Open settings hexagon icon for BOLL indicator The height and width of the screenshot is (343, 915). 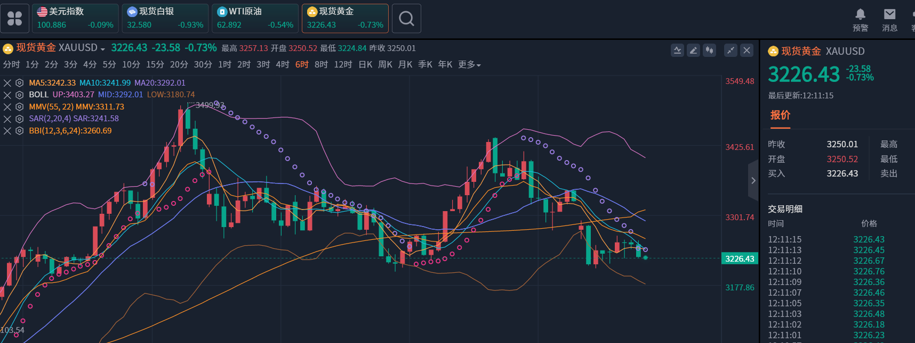coord(19,95)
